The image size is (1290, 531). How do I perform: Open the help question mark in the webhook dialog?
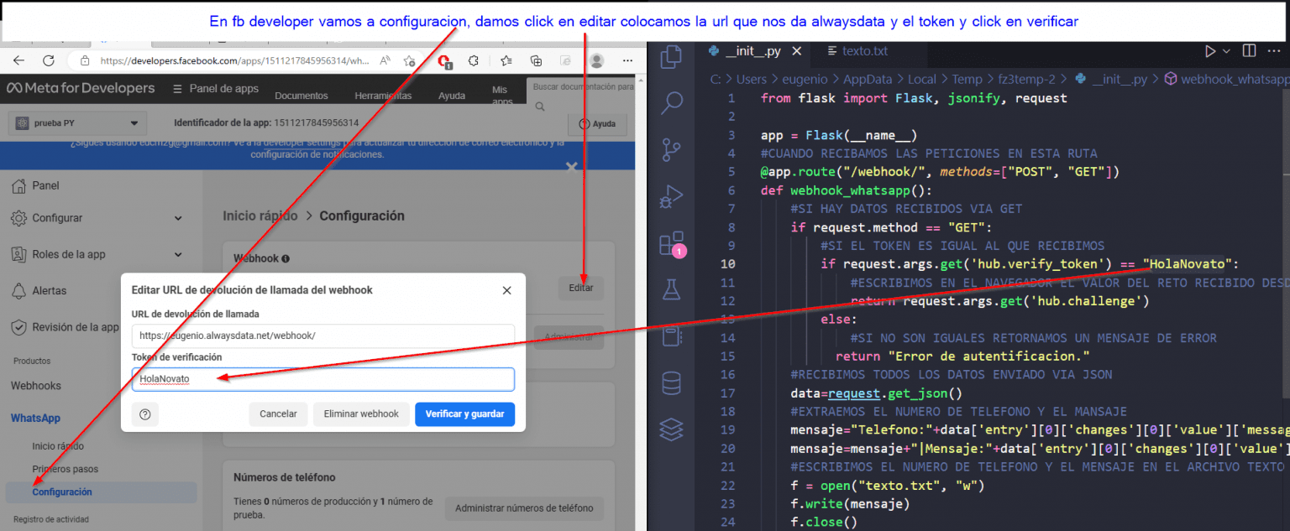pos(145,414)
